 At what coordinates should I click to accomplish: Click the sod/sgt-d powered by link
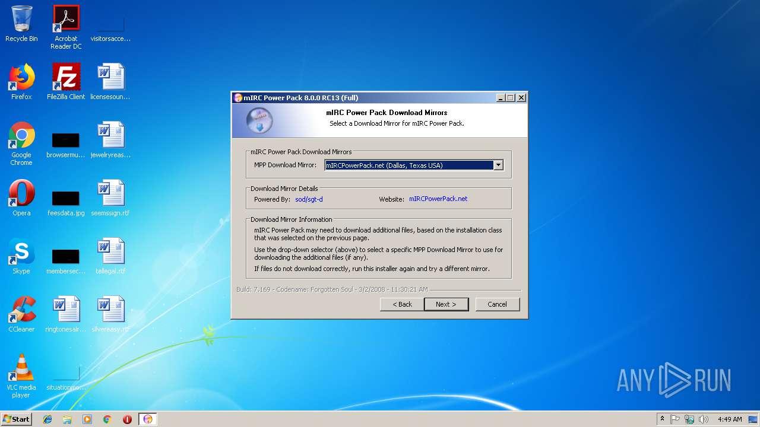tap(309, 199)
